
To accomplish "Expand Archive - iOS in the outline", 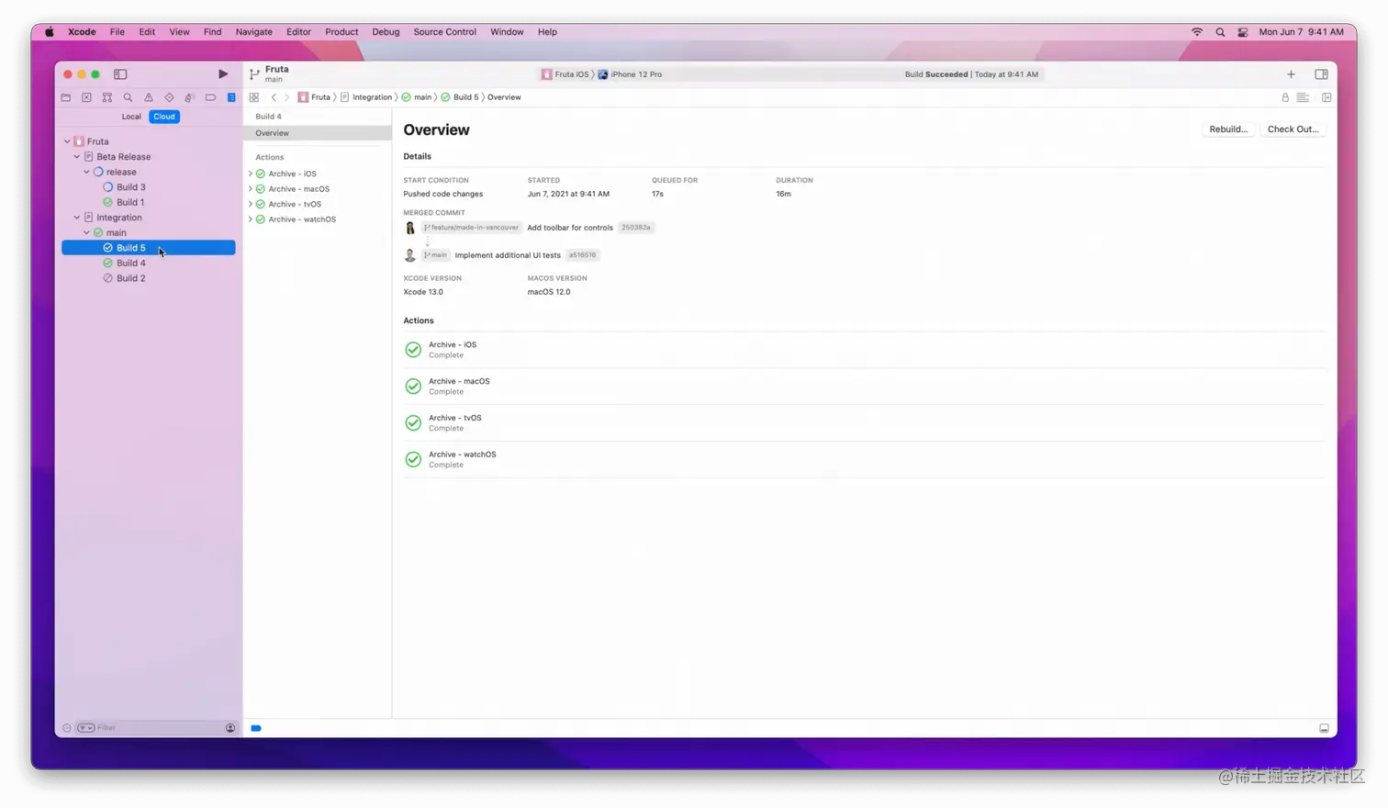I will (x=251, y=174).
